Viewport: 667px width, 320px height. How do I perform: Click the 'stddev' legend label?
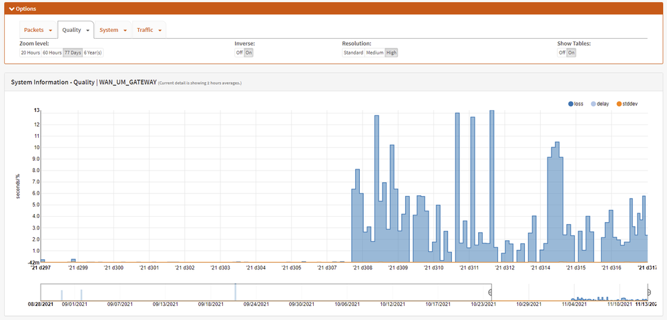tap(630, 104)
